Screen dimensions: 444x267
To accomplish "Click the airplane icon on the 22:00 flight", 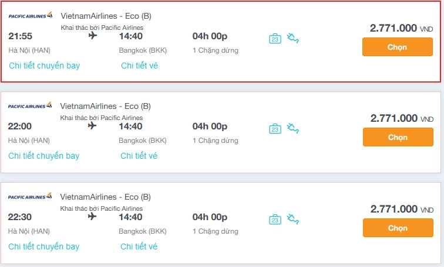I will (x=92, y=125).
